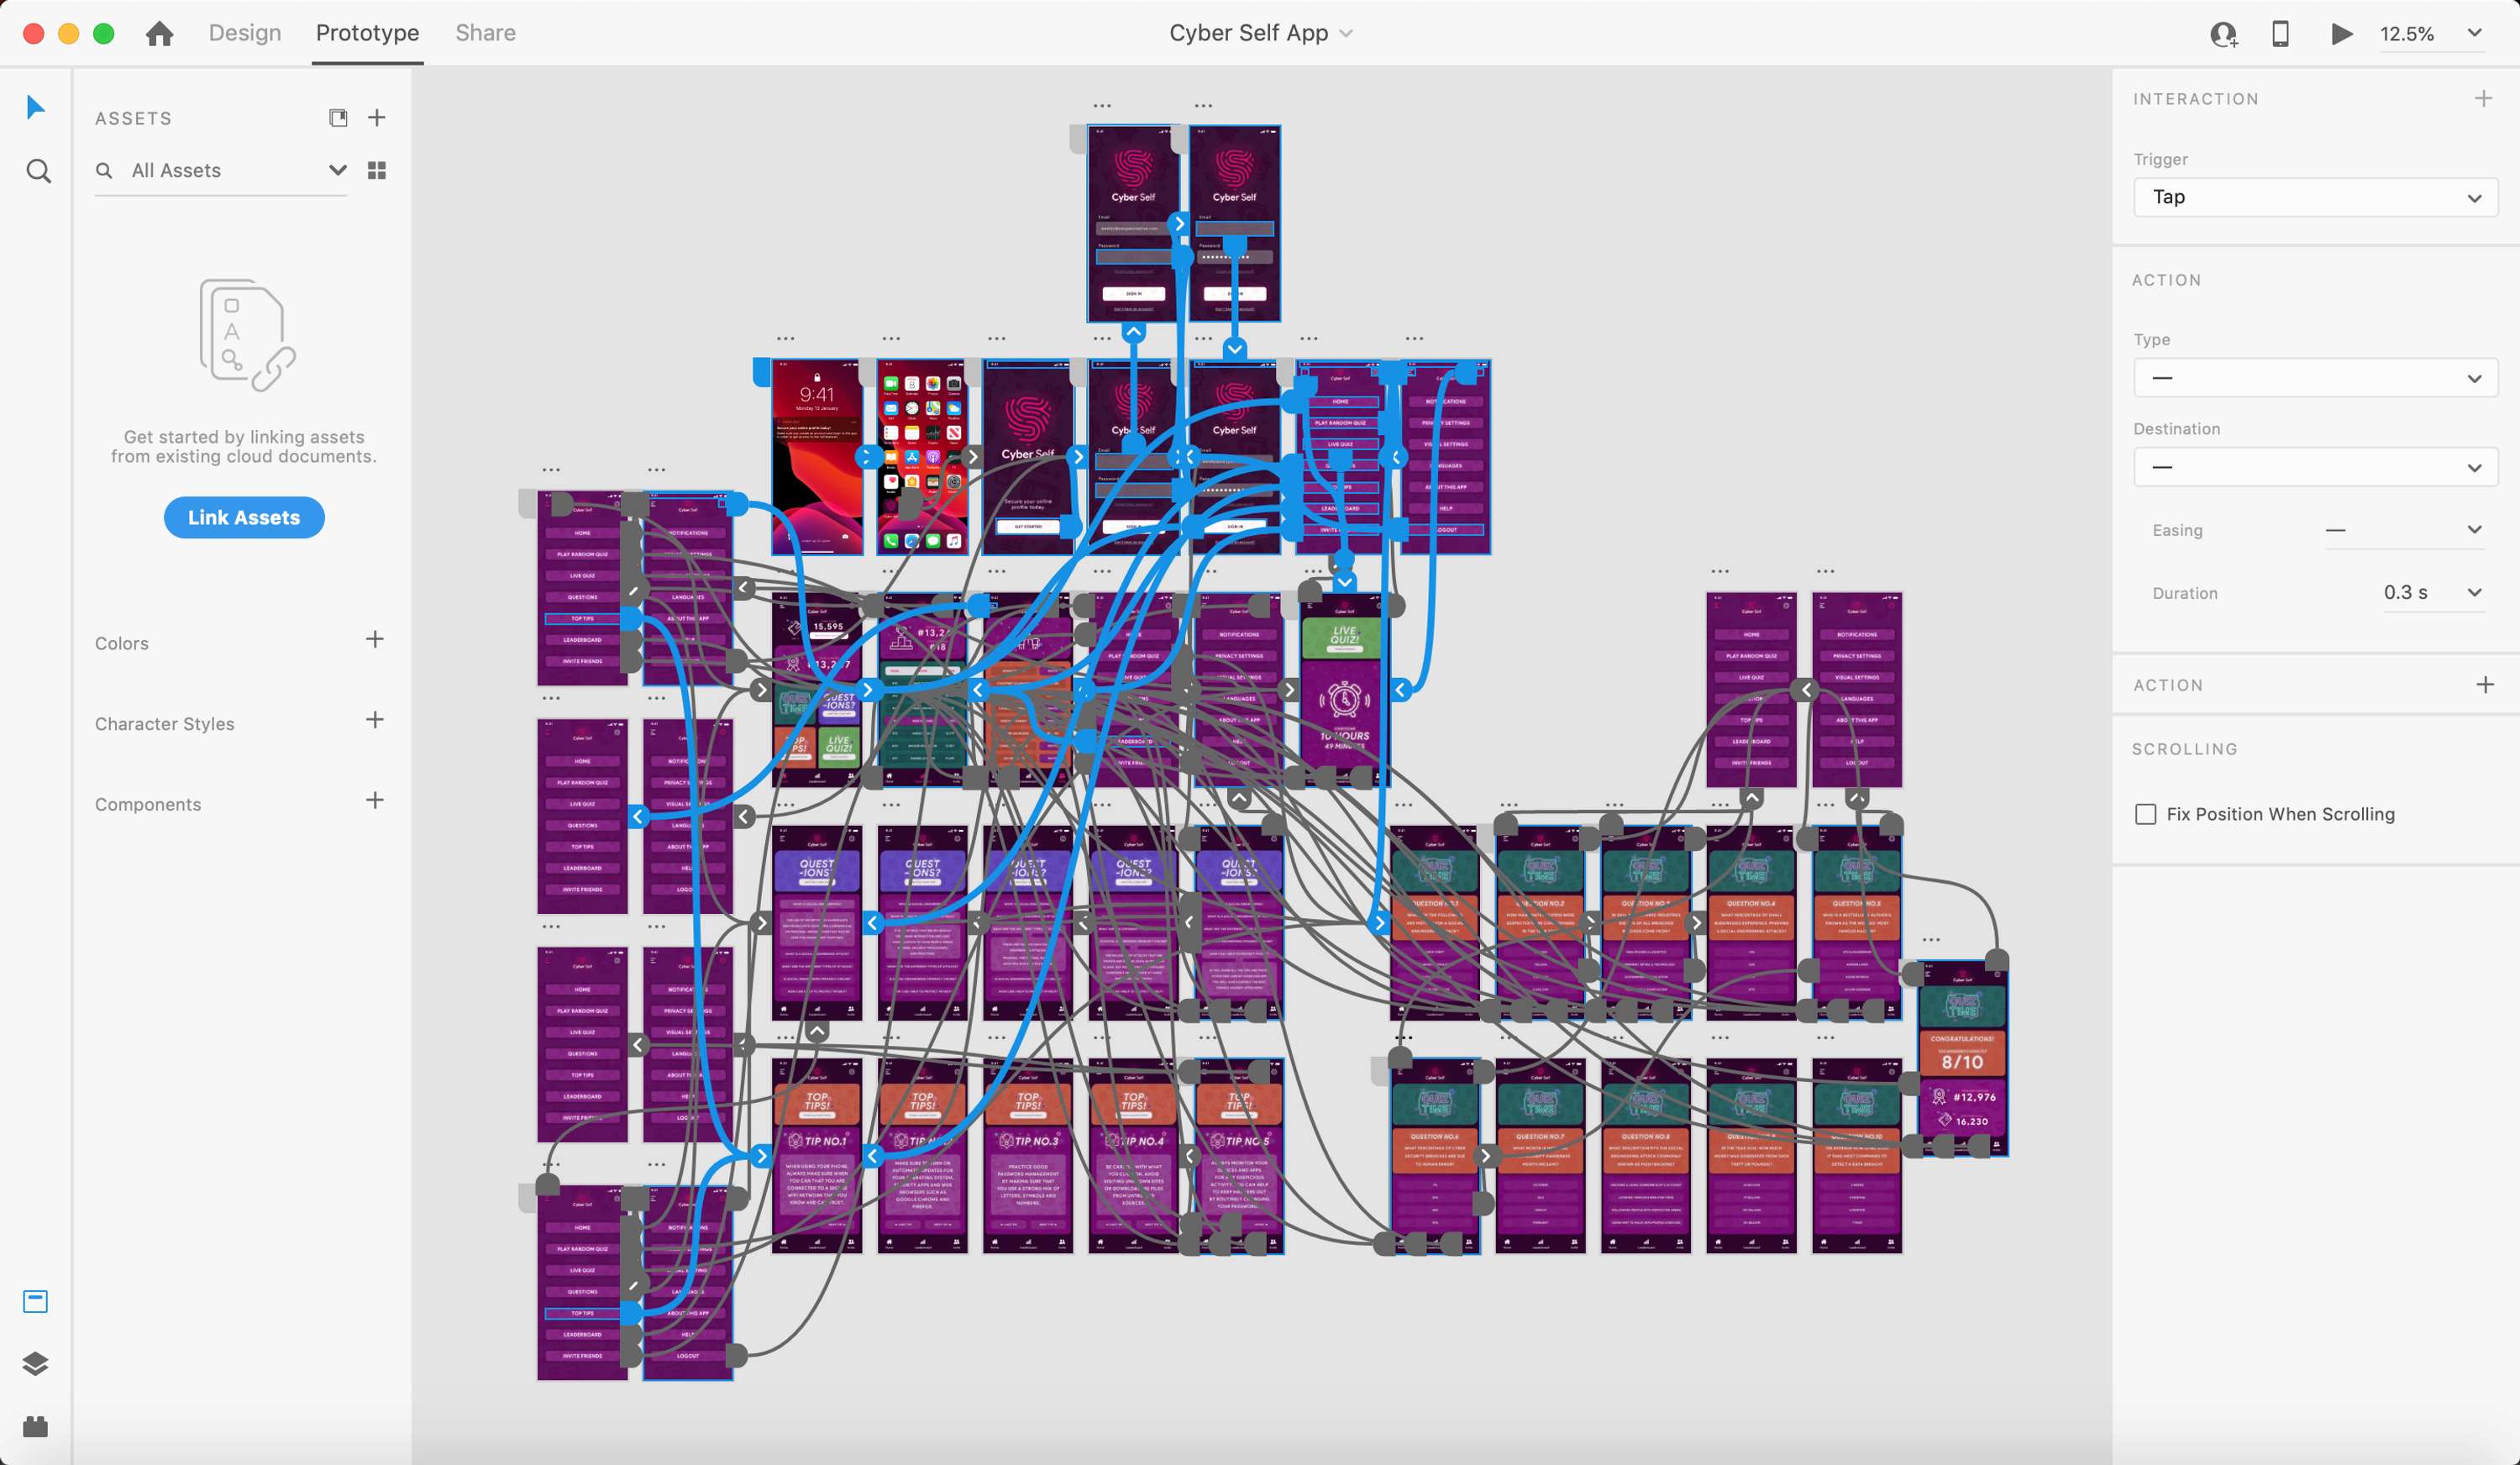This screenshot has width=2520, height=1465.
Task: Add a component with Components plus
Action: (x=375, y=800)
